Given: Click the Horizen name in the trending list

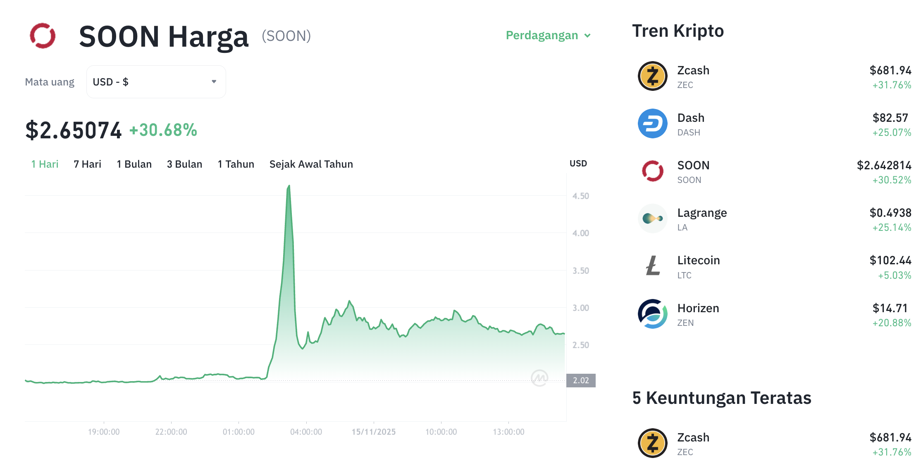Looking at the screenshot, I should point(698,308).
